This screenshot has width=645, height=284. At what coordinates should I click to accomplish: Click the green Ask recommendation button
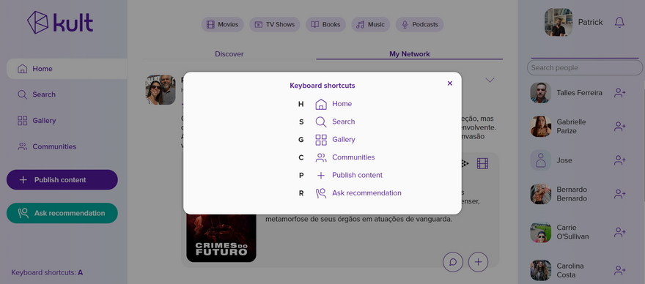(x=62, y=213)
